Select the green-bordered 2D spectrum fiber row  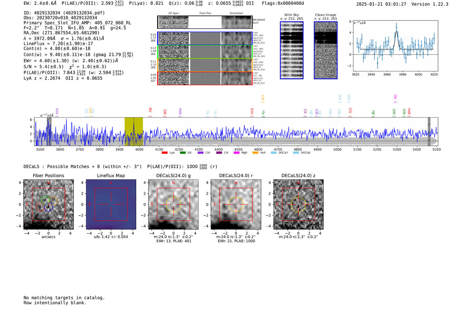click(205, 52)
